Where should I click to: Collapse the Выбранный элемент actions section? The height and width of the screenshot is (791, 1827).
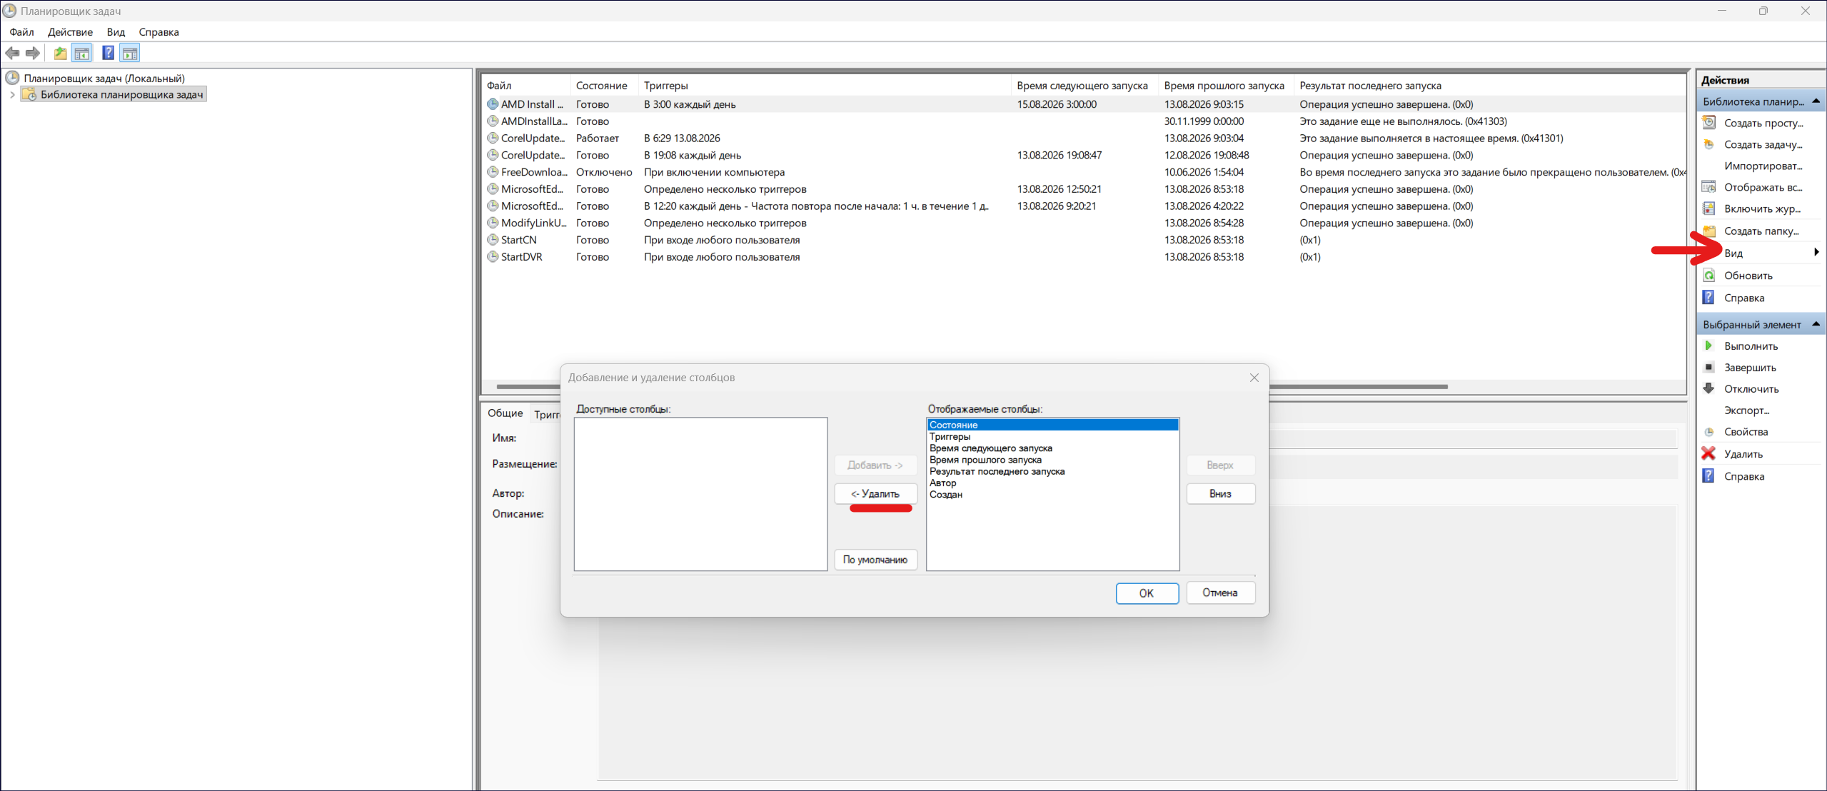pyautogui.click(x=1816, y=324)
